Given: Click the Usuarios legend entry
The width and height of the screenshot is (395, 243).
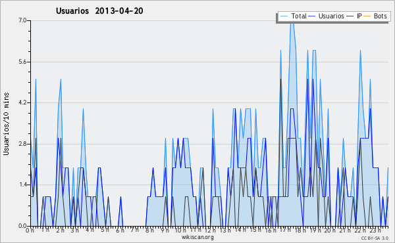Looking at the screenshot, I should pyautogui.click(x=327, y=16).
